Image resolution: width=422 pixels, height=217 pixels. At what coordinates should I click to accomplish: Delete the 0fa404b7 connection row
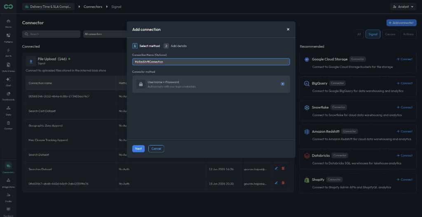[x=283, y=183]
